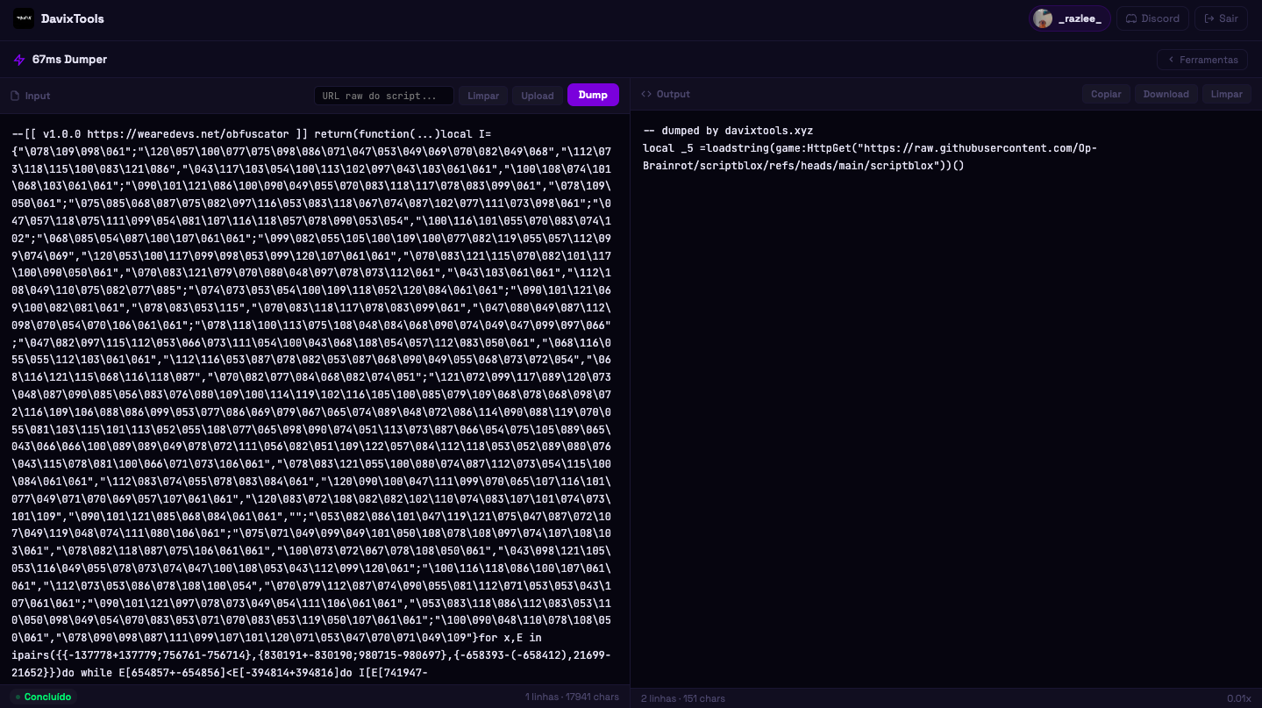Click the DavixTools title text
This screenshot has width=1262, height=708.
click(x=73, y=18)
